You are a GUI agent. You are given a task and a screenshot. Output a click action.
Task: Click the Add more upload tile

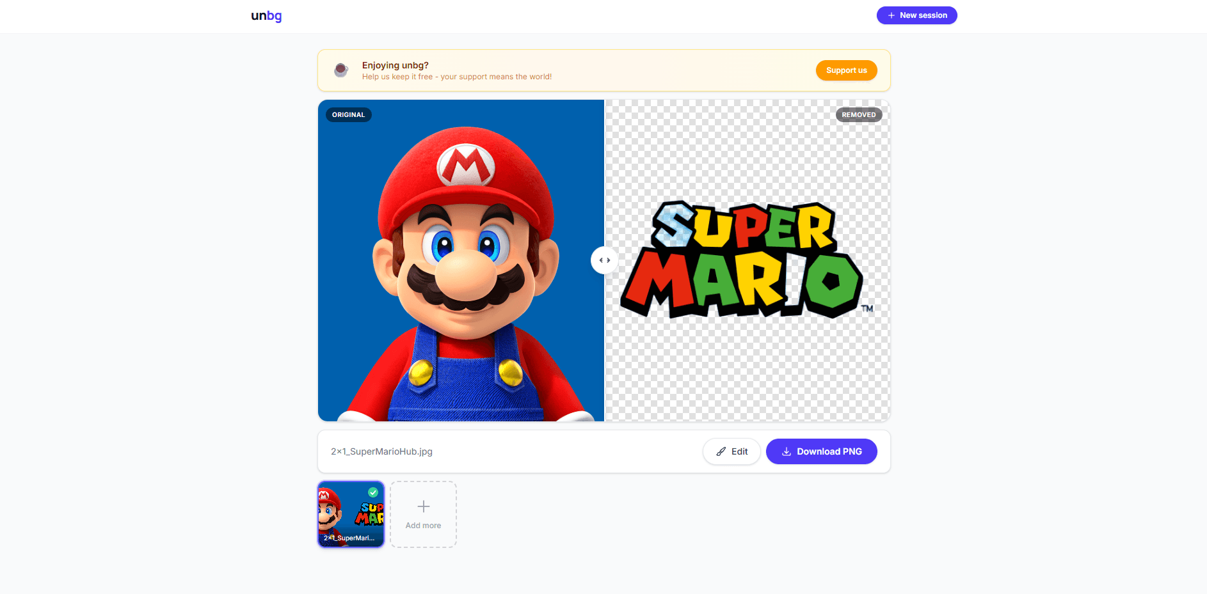pyautogui.click(x=423, y=515)
